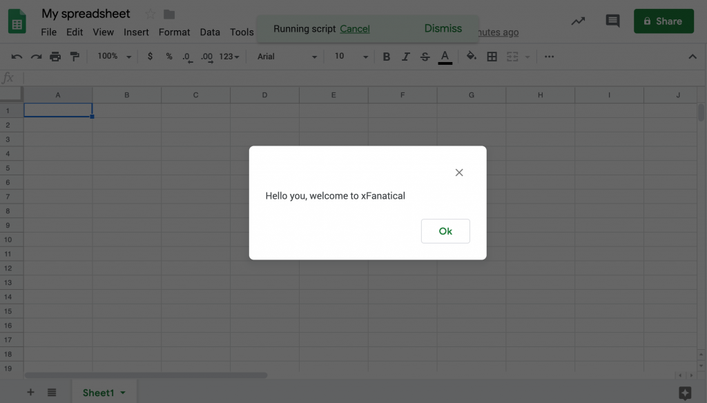Click the Share button
The width and height of the screenshot is (707, 403).
pyautogui.click(x=664, y=21)
